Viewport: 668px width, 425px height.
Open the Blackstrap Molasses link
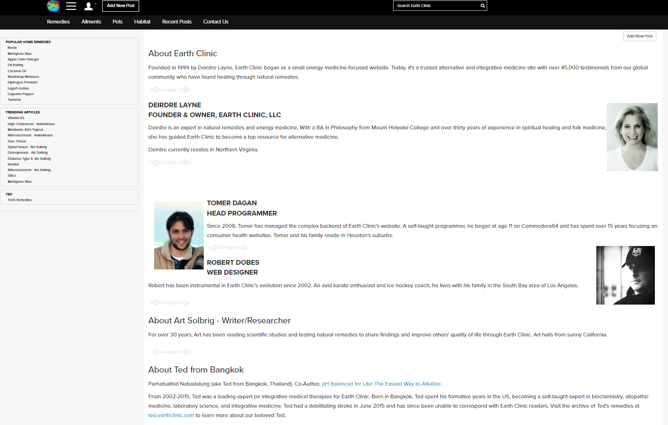[23, 77]
